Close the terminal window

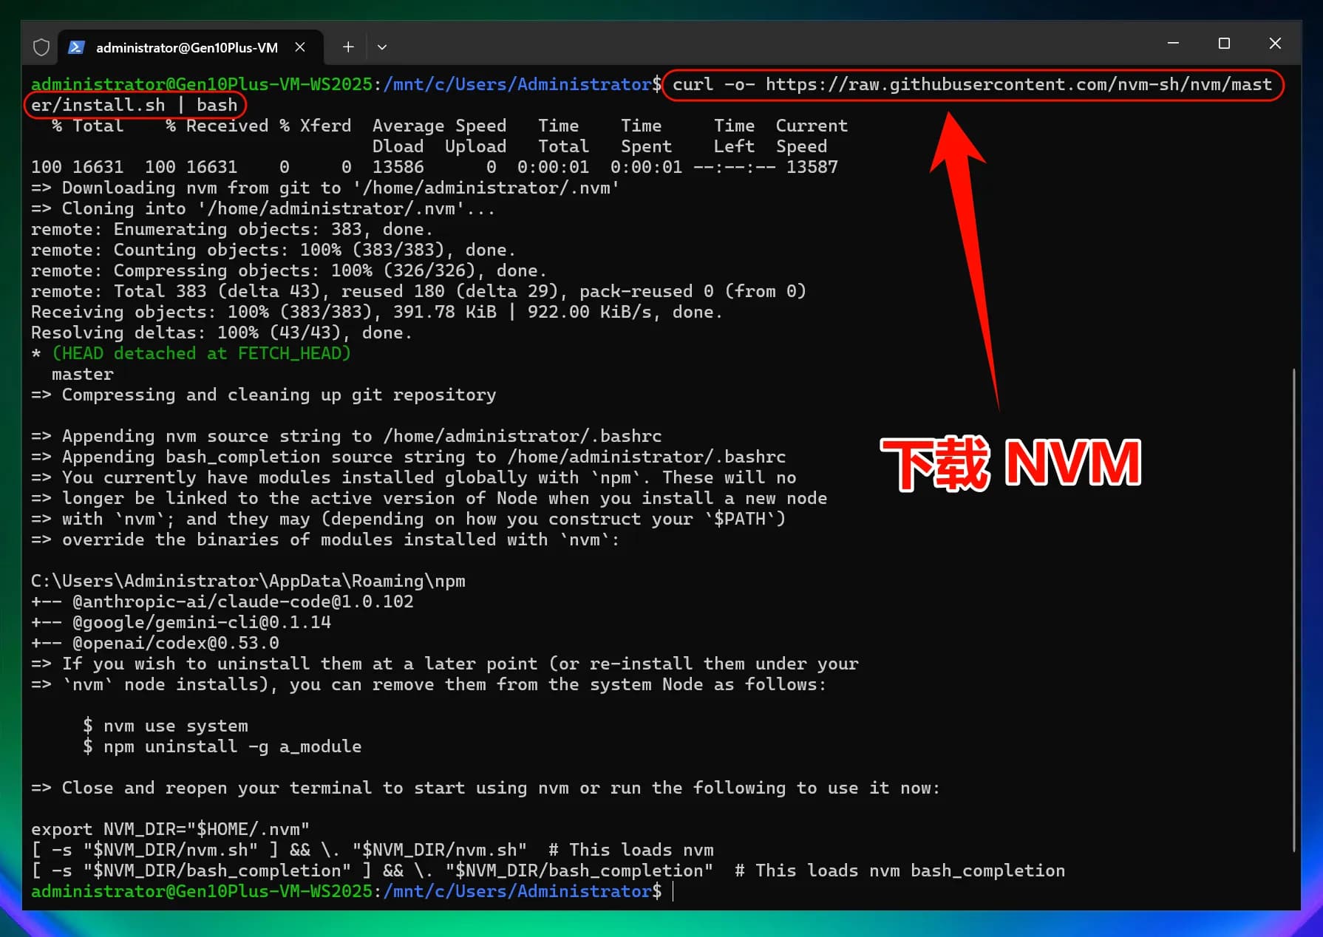coord(1275,44)
